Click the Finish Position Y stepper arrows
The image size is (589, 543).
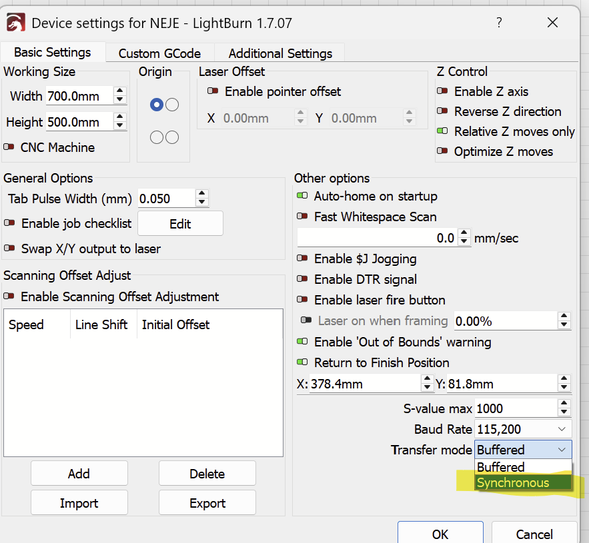pos(564,383)
